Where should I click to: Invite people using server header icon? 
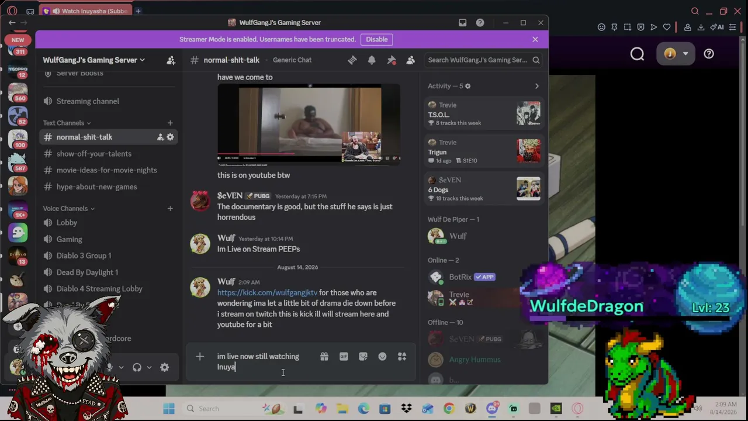tap(171, 60)
